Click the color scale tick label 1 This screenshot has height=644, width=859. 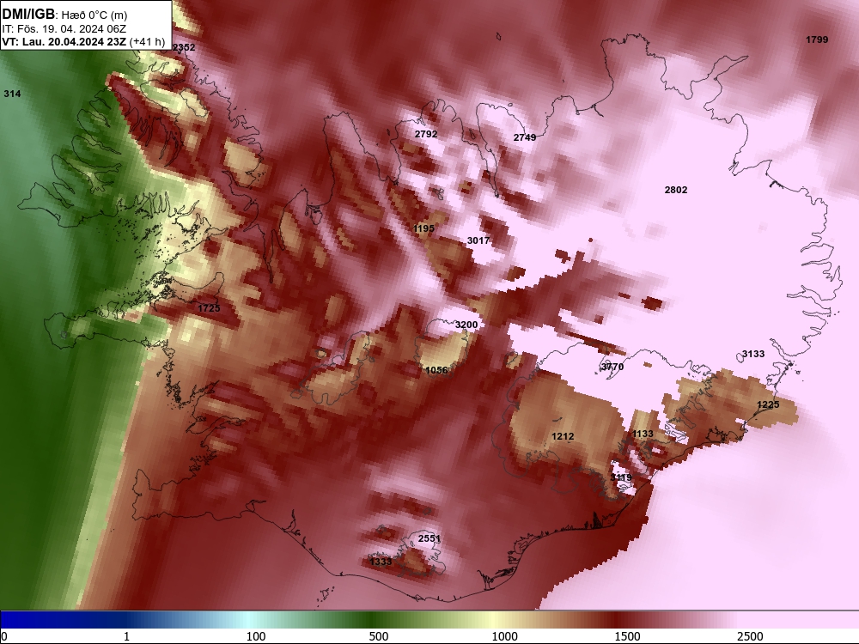(126, 636)
